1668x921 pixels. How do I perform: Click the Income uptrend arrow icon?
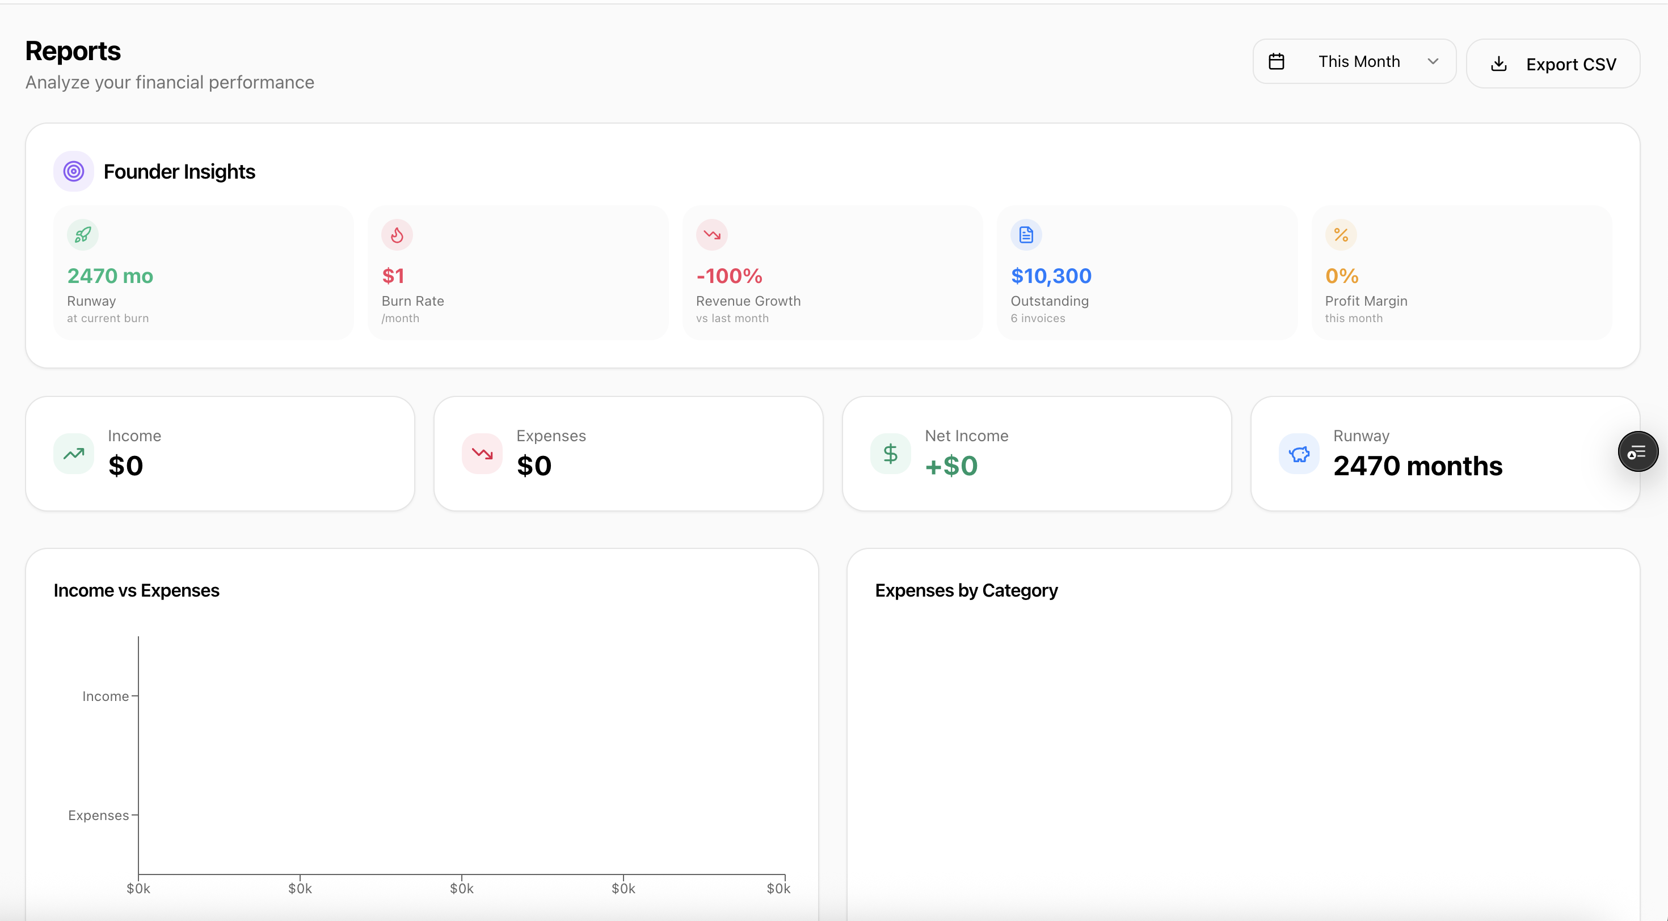coord(74,454)
